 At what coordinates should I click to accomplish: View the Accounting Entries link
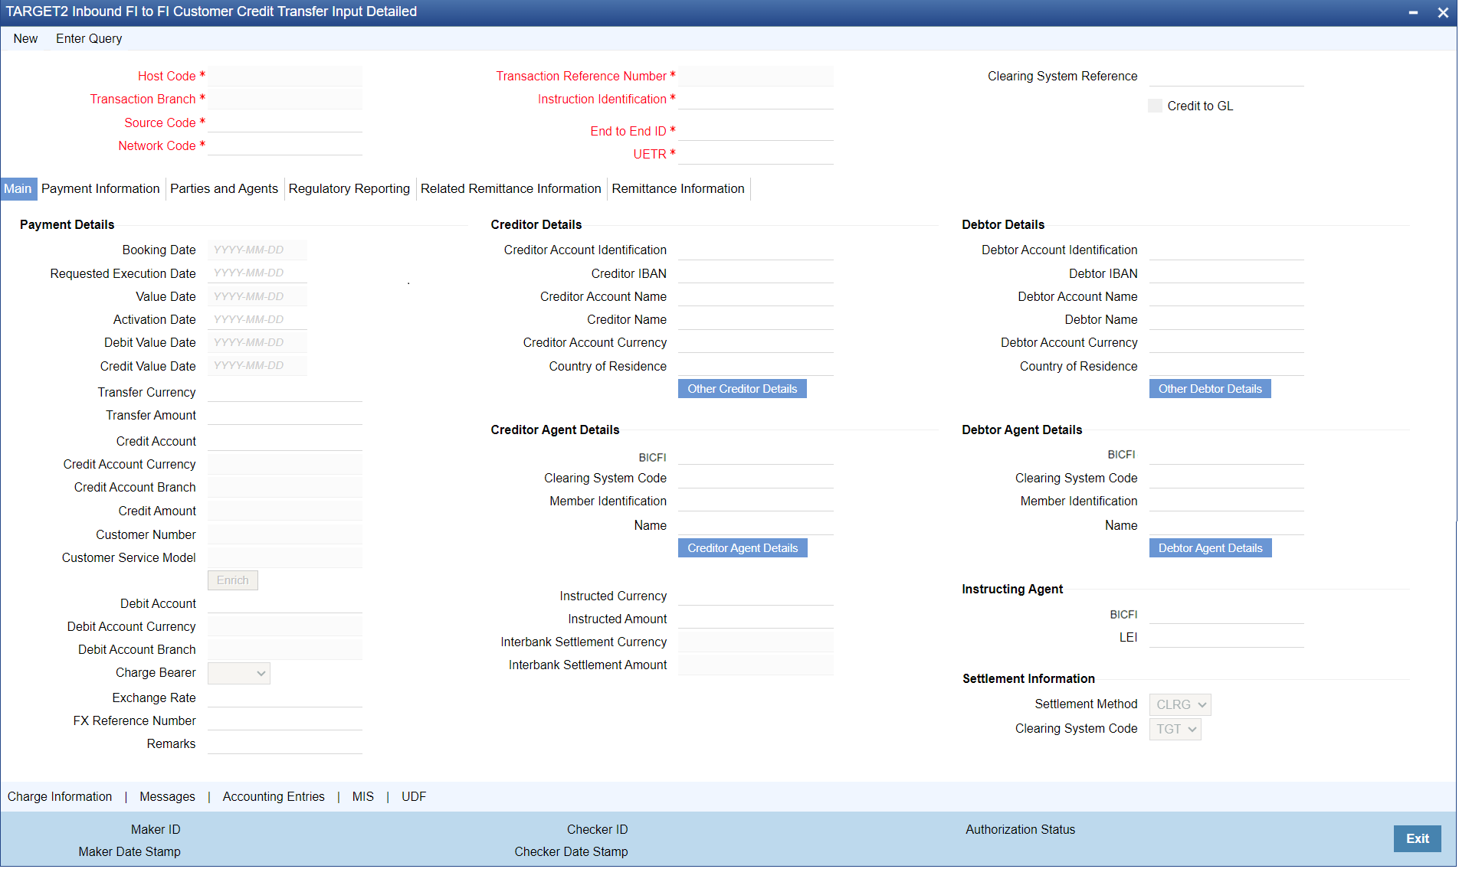pos(274,797)
